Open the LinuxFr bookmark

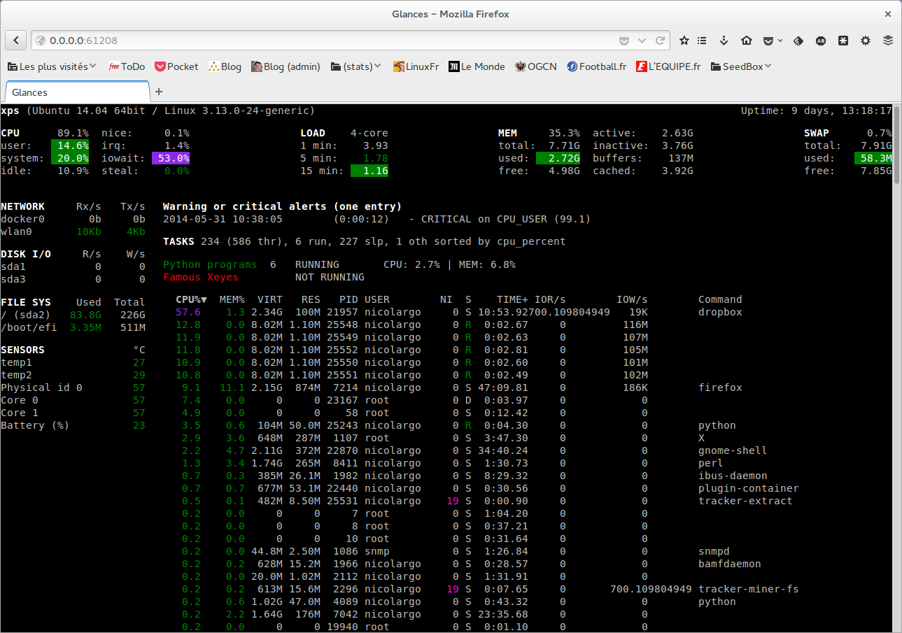pyautogui.click(x=416, y=66)
